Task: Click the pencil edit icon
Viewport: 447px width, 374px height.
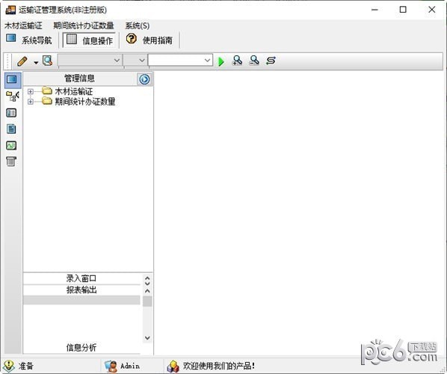Action: click(x=22, y=61)
